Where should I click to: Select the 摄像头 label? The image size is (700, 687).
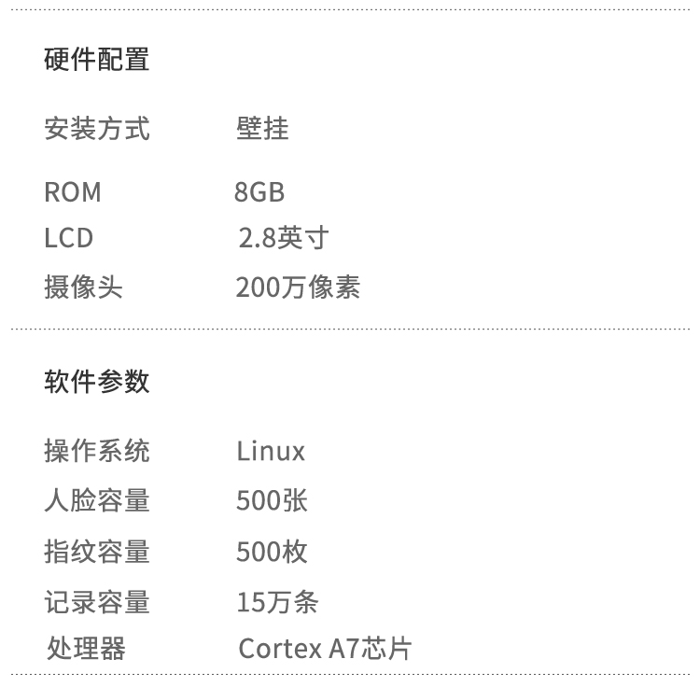click(84, 287)
